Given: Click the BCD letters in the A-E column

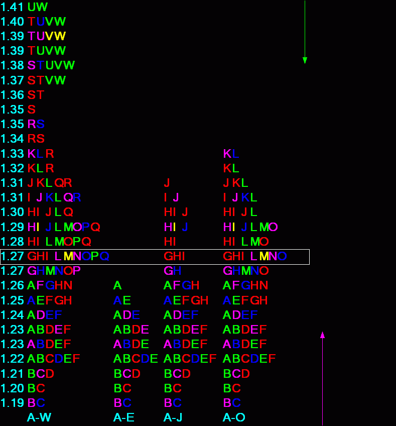Looking at the screenshot, I should point(127,374).
